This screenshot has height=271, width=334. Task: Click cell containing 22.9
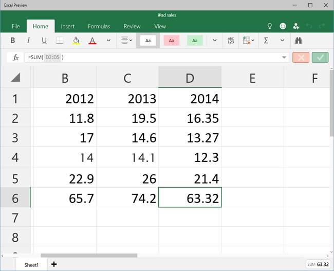click(65, 178)
